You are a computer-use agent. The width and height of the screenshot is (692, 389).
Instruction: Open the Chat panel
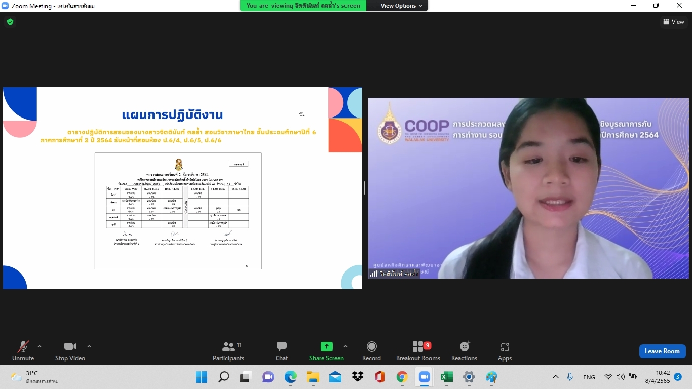(x=282, y=351)
